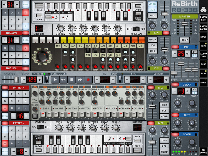Toggle the DIST effect power button
208x156 pixels.
(x=175, y=115)
